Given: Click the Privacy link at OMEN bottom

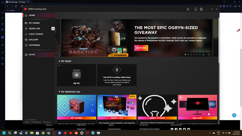Looking at the screenshot, I should click(47, 122).
